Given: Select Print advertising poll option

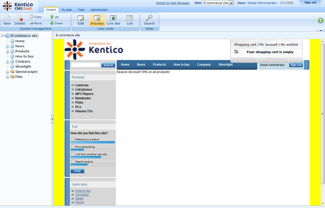Looking at the screenshot, I should [x=73, y=146].
